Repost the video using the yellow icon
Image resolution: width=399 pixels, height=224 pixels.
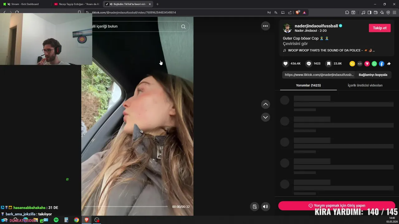[352, 64]
